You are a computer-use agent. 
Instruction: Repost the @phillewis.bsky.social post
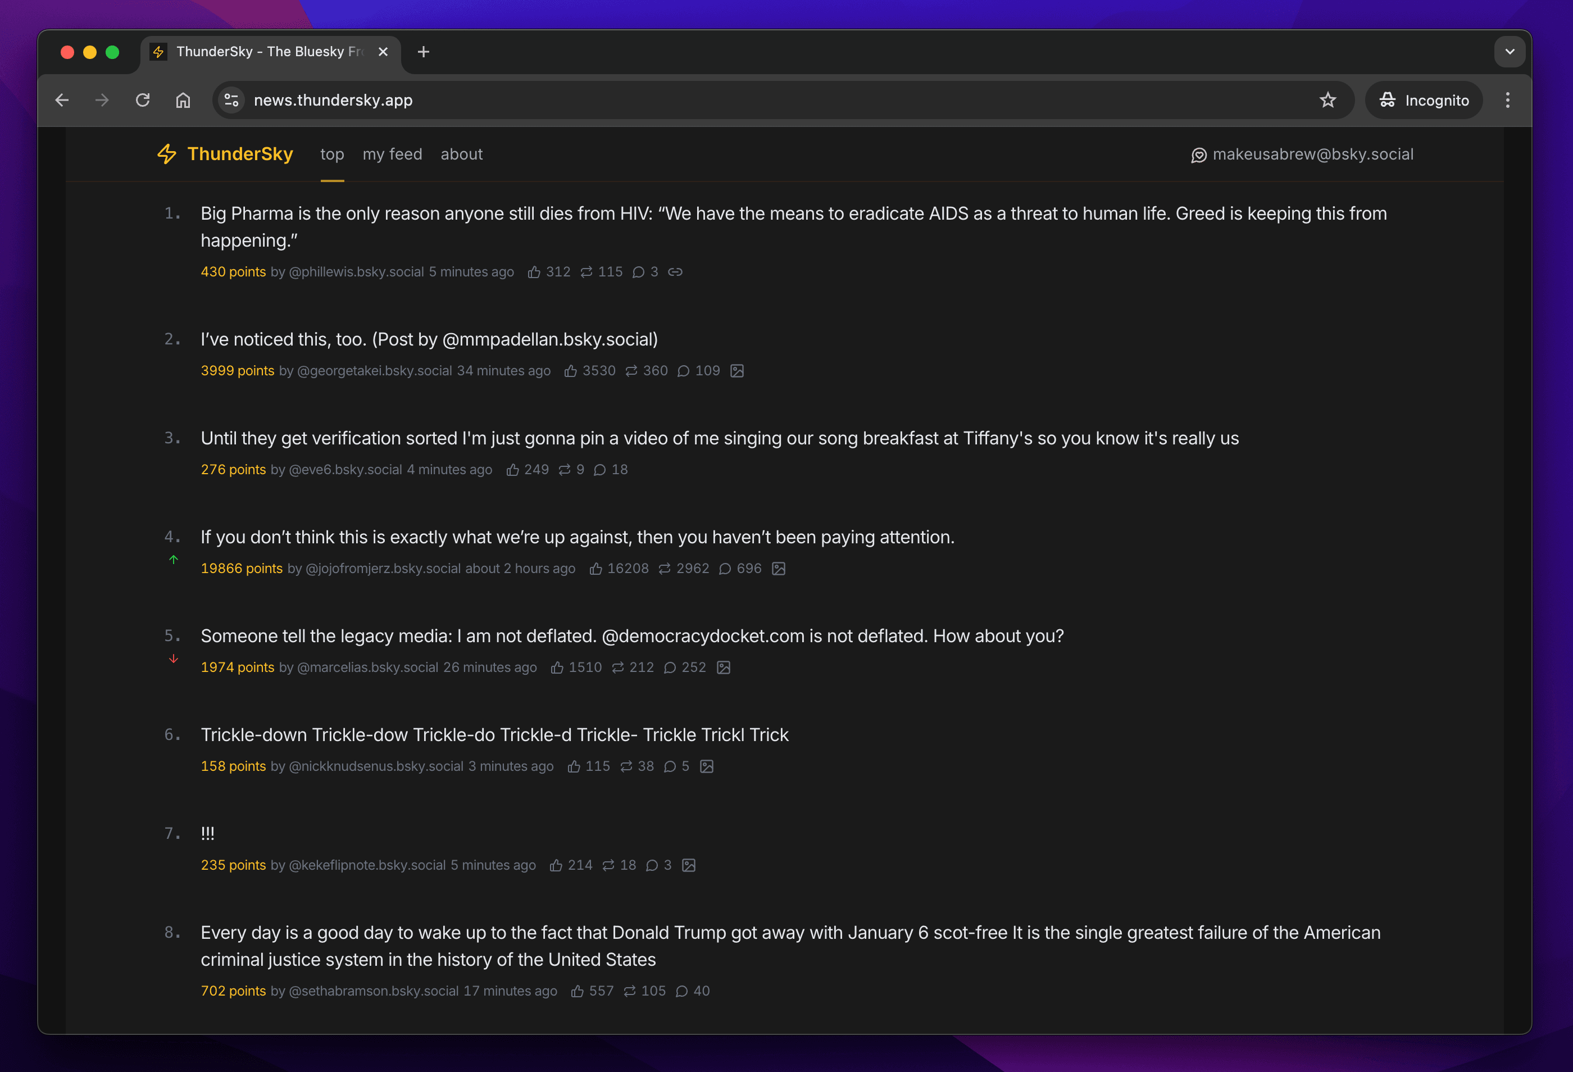click(586, 272)
